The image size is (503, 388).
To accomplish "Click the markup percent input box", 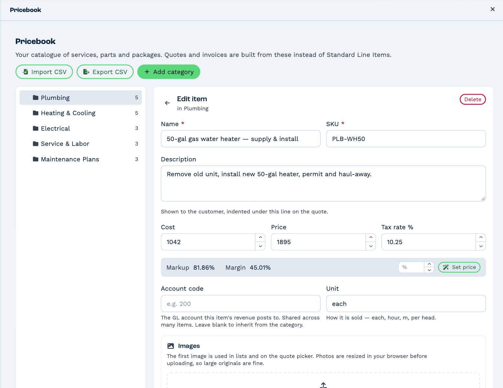I will (x=411, y=267).
